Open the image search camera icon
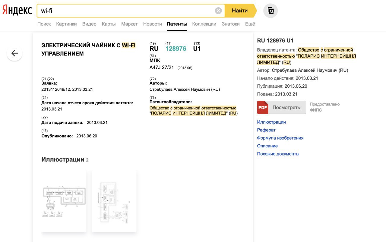386x242 pixels. [271, 11]
